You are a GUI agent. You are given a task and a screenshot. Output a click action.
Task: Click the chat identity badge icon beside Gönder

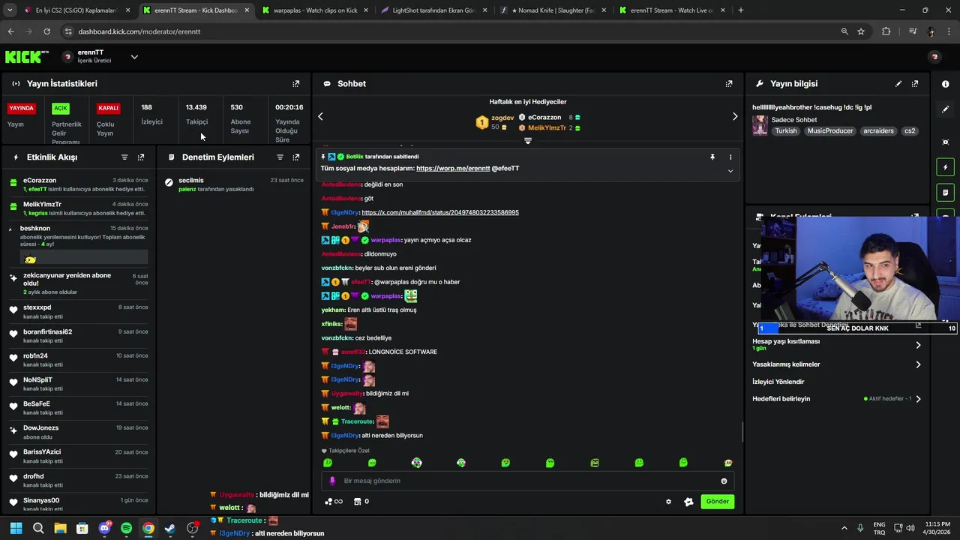pyautogui.click(x=688, y=502)
